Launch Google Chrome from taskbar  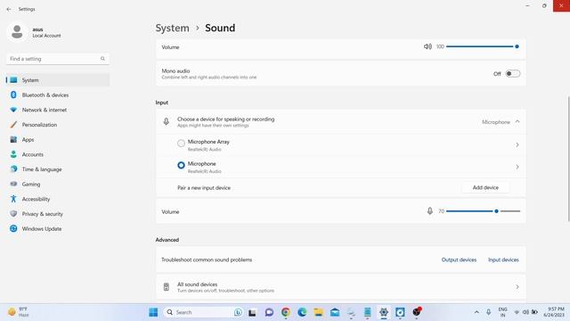(286, 312)
